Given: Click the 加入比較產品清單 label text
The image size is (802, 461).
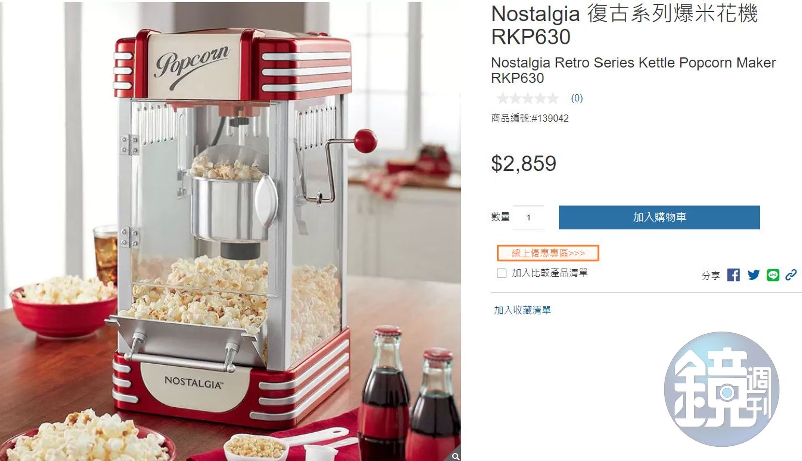Looking at the screenshot, I should click(550, 273).
